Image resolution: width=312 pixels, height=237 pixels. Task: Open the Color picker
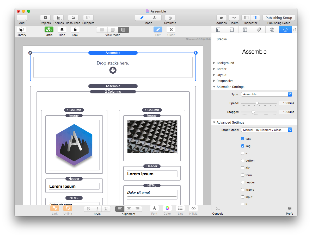tap(167, 208)
